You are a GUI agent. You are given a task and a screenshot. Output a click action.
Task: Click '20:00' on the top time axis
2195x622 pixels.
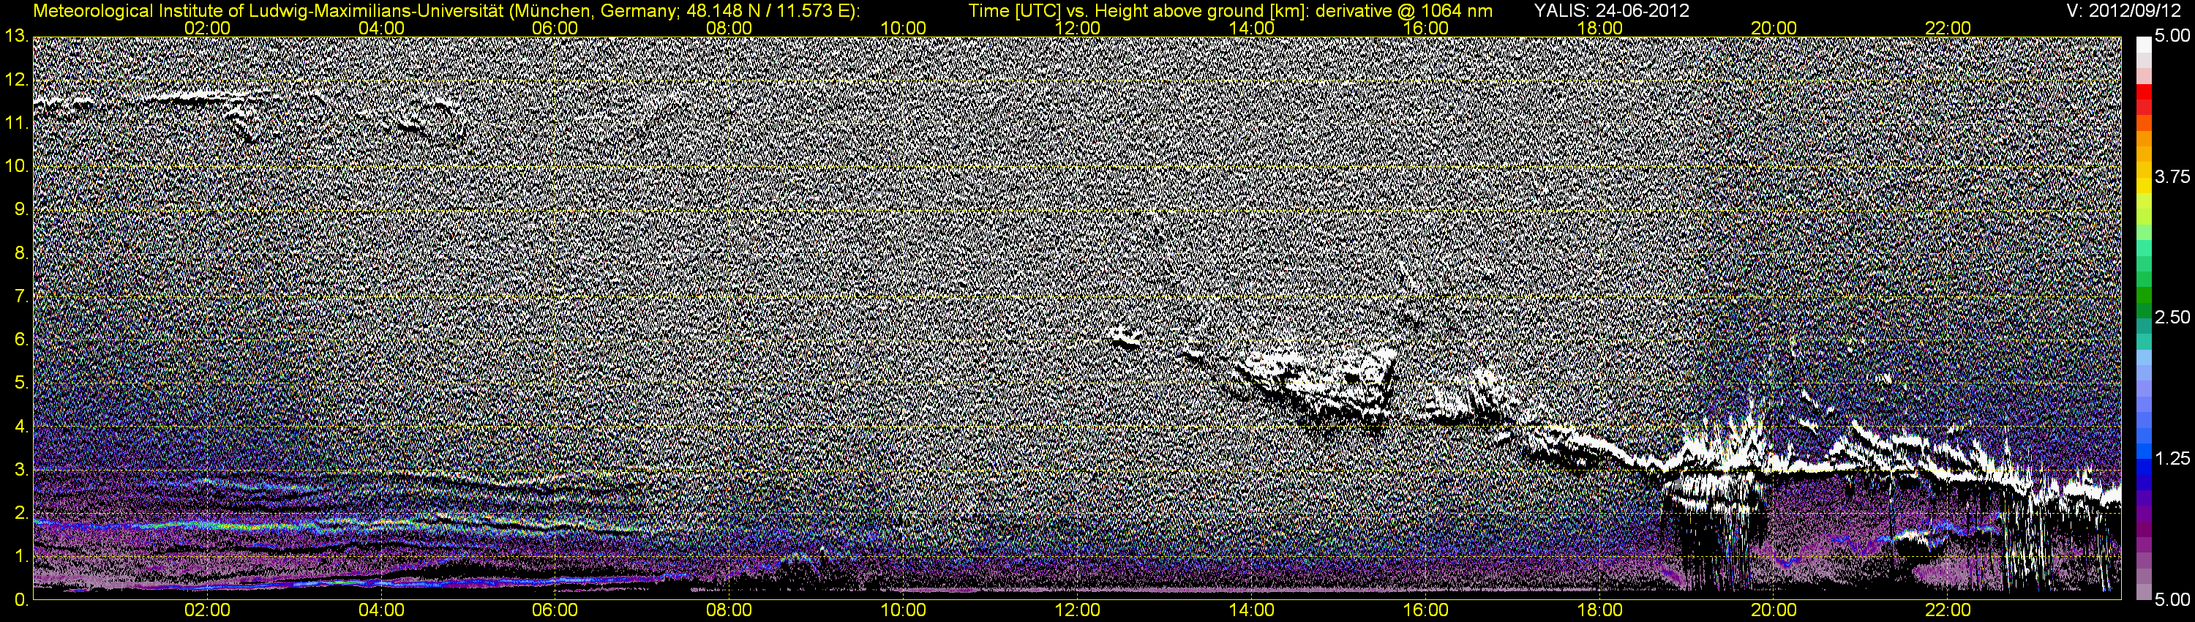(1774, 28)
